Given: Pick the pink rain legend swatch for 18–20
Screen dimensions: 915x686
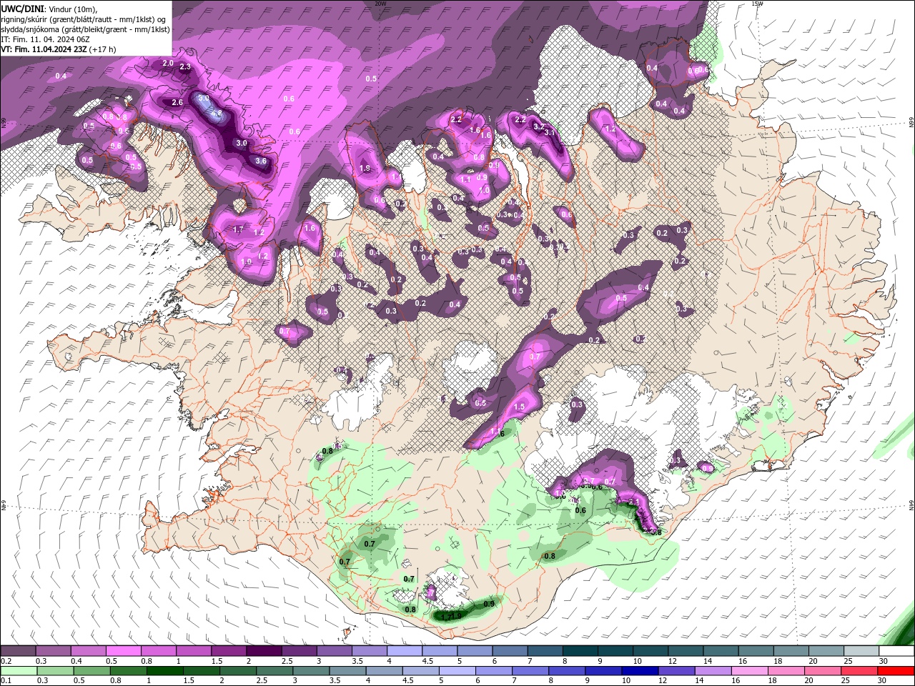Looking at the screenshot, I should [786, 671].
